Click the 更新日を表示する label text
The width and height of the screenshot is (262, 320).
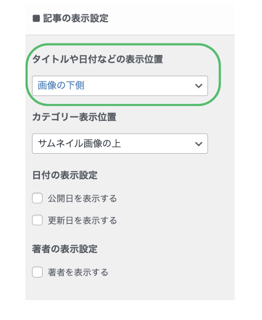82,220
